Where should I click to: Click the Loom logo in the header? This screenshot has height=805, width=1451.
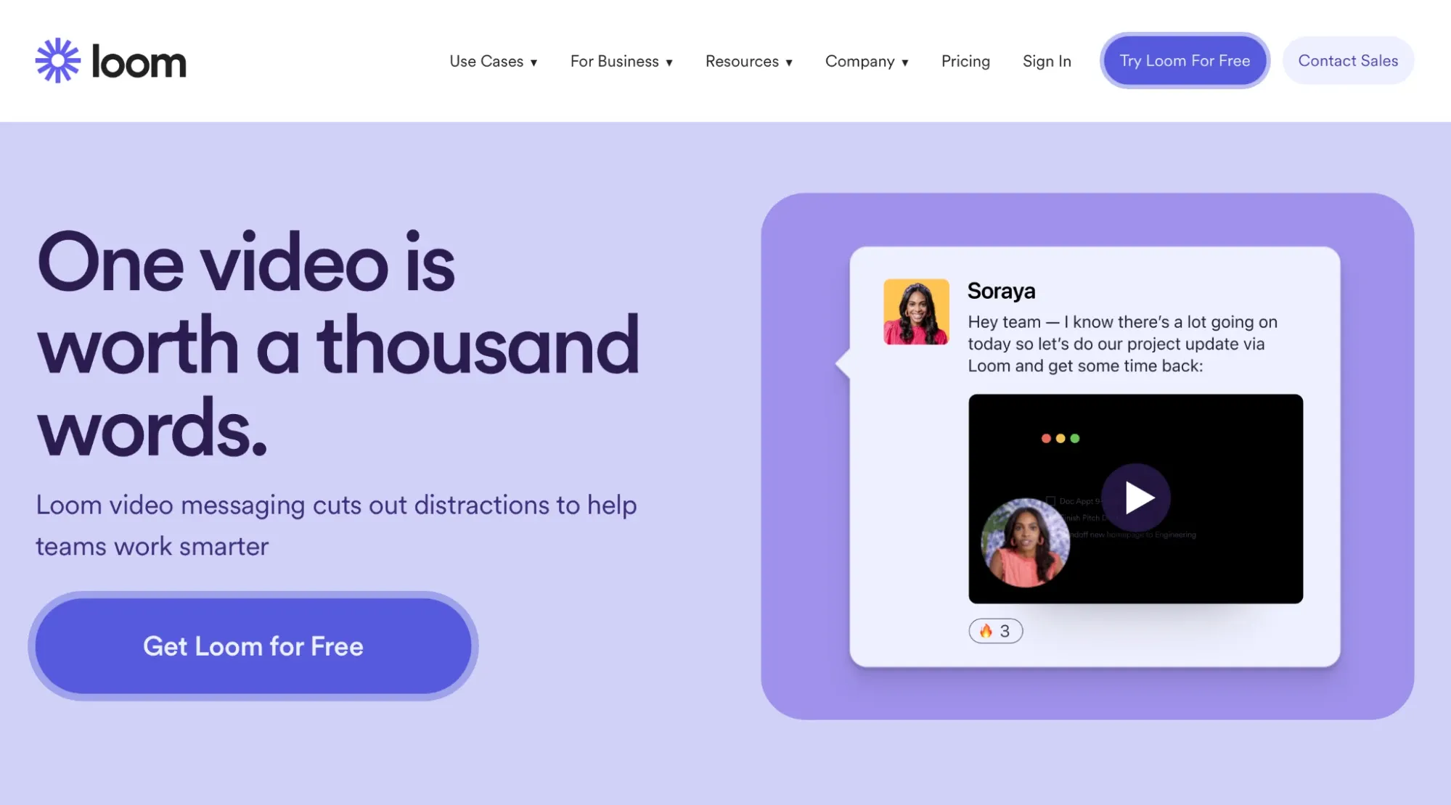[x=111, y=61]
